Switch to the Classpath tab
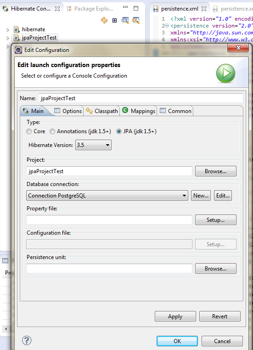The width and height of the screenshot is (253, 350). (x=102, y=111)
